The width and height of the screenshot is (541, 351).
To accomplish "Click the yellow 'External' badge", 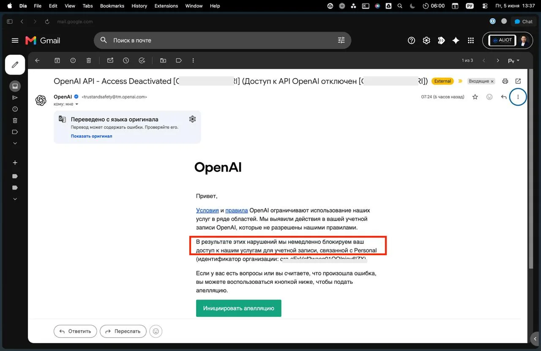I will click(443, 81).
